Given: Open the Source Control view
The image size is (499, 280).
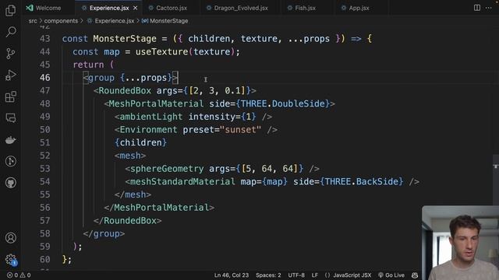Looking at the screenshot, I should (10, 54).
